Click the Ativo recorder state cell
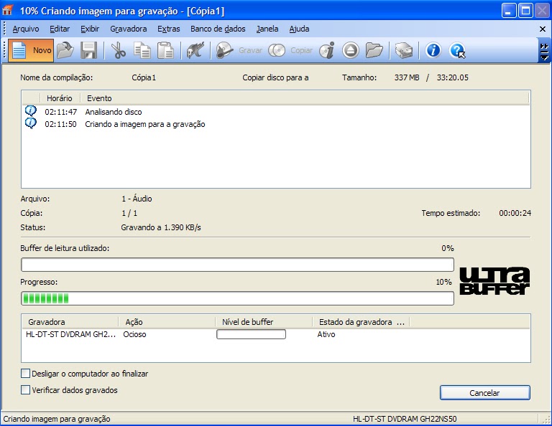This screenshot has width=552, height=426. click(x=326, y=334)
